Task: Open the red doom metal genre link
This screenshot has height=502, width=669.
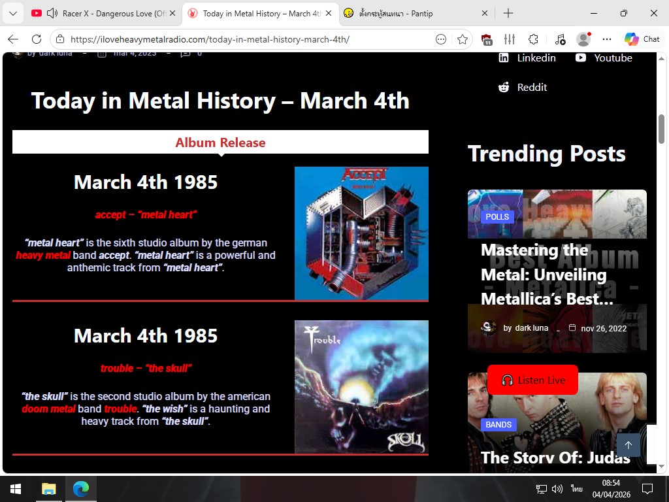Action: coord(48,409)
